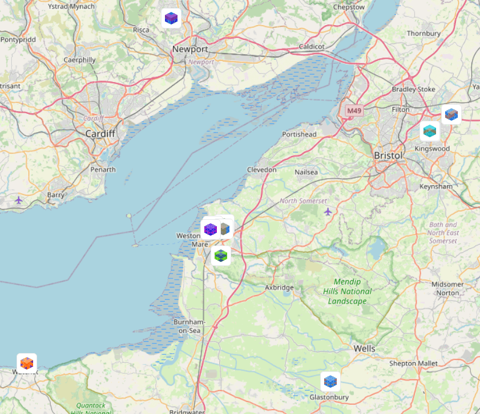Viewport: 480px width, 414px height.
Task: Click the Chepstow town label
Action: click(349, 7)
